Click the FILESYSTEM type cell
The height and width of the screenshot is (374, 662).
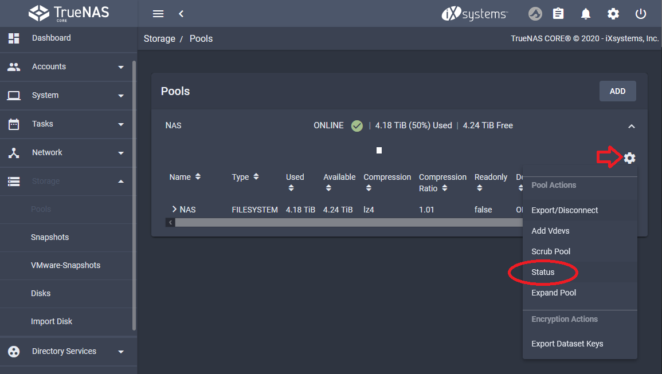254,210
